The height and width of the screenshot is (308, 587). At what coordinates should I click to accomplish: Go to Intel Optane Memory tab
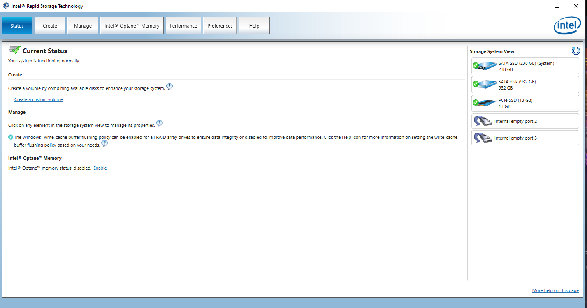click(132, 26)
